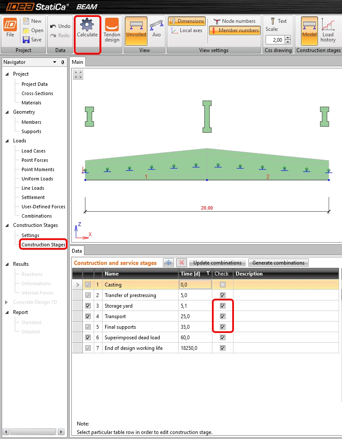Toggle Check box for Transport stage

pyautogui.click(x=223, y=316)
